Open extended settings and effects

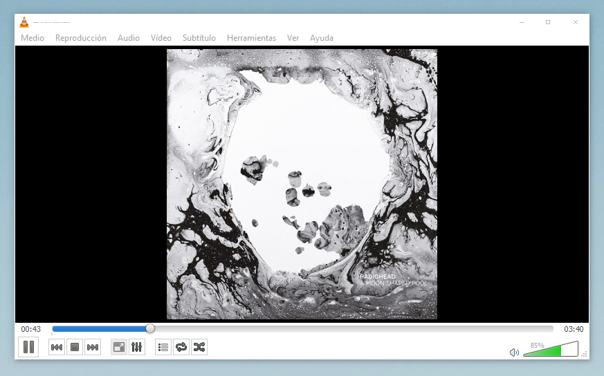point(137,347)
